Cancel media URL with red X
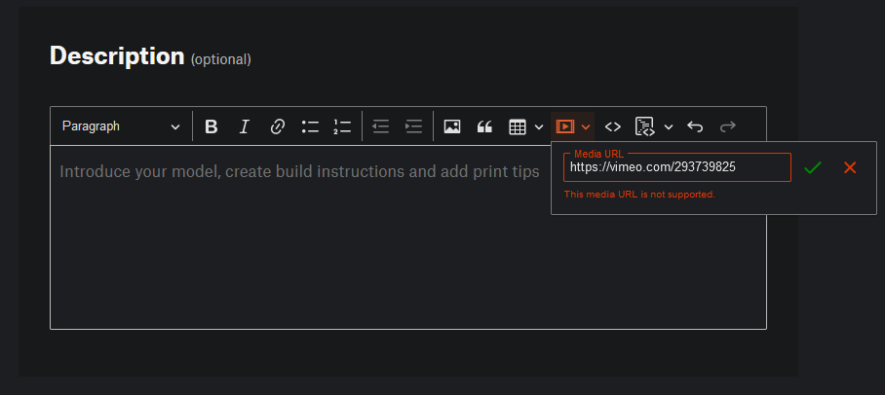This screenshot has width=885, height=395. [x=850, y=167]
